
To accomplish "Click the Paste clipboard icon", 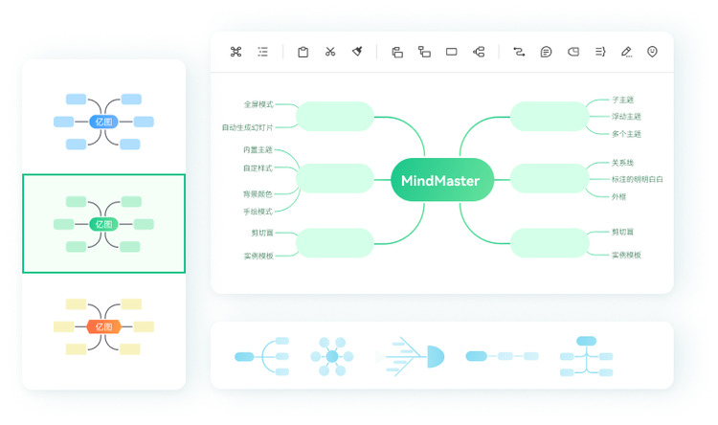I will (x=303, y=52).
